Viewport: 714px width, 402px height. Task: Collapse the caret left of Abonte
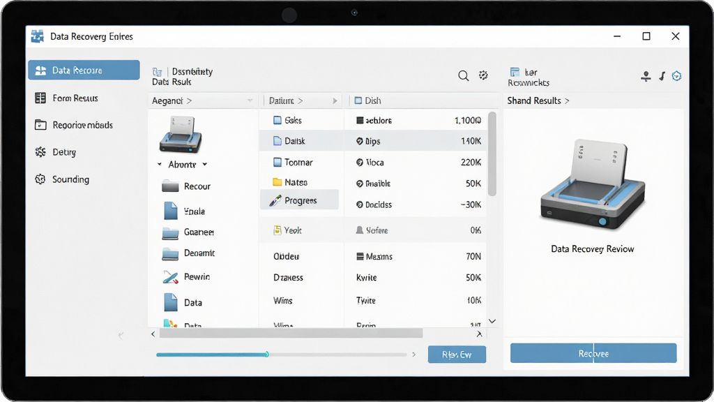(x=160, y=164)
